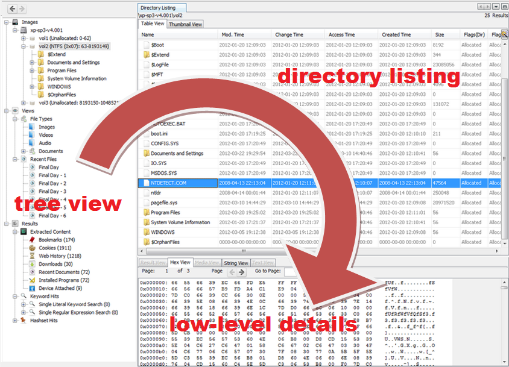Image resolution: width=509 pixels, height=367 pixels.
Task: Click the Downloads icon
Action: (x=32, y=264)
